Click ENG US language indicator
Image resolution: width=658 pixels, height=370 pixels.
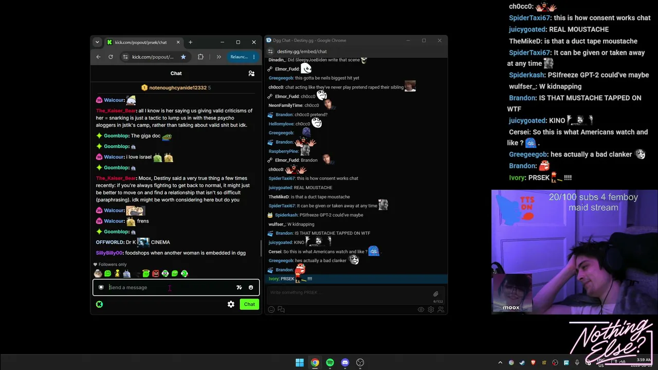(601, 363)
